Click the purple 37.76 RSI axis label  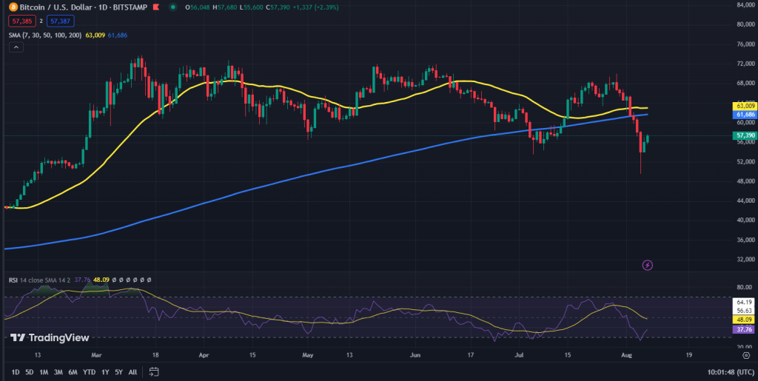[742, 329]
